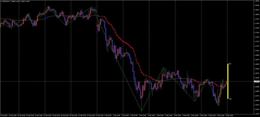Click the yellow vertical range bar

click(x=227, y=81)
